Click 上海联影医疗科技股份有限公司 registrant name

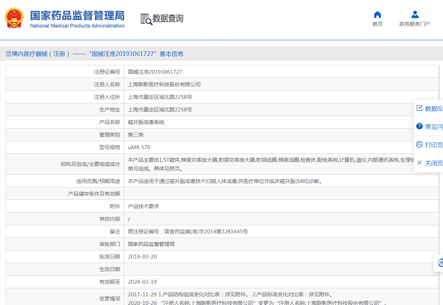[164, 84]
